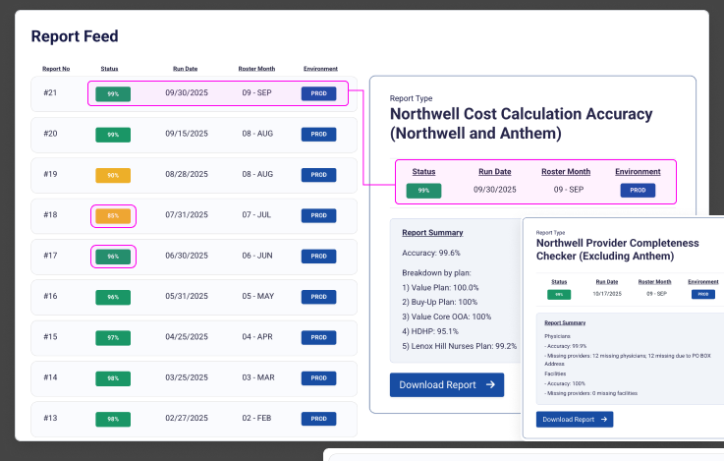Click 99% status badge in row #20
Image resolution: width=724 pixels, height=461 pixels.
[x=113, y=135]
